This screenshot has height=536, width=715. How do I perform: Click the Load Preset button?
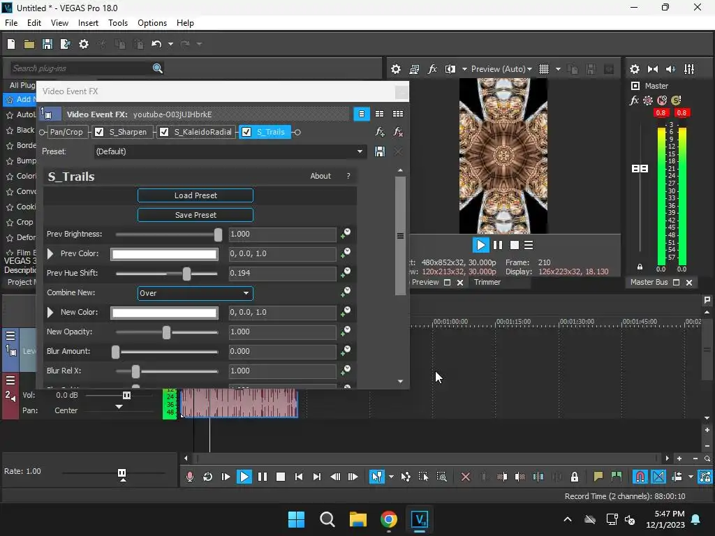click(196, 195)
